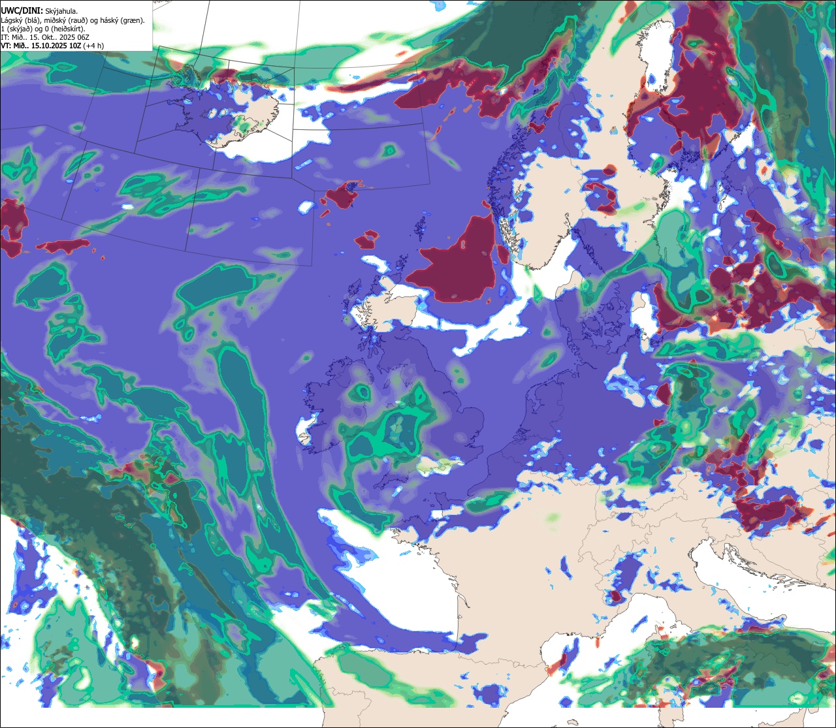The height and width of the screenshot is (728, 836).
Task: Click the 'UWC/DINI: Skýjahula.' title text
Action: (x=39, y=10)
